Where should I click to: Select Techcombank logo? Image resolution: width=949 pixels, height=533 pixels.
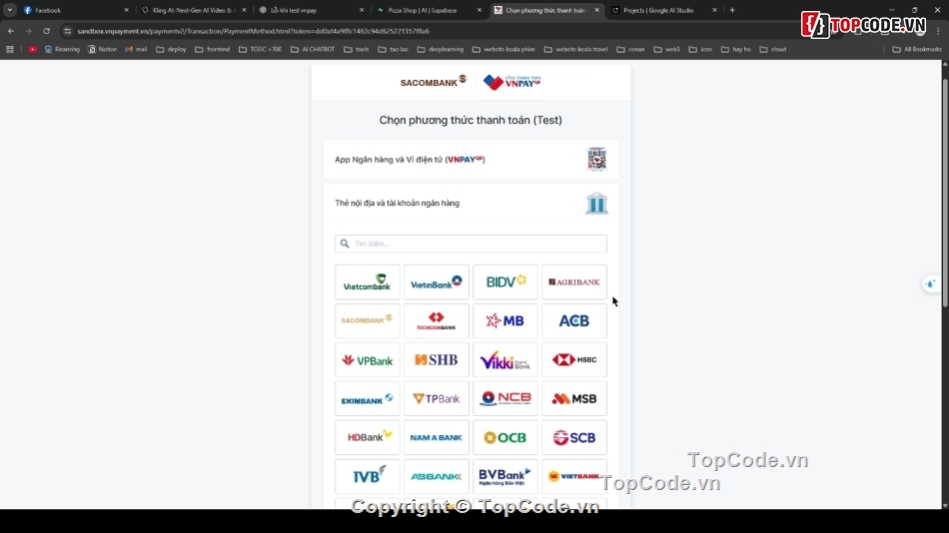pos(437,320)
